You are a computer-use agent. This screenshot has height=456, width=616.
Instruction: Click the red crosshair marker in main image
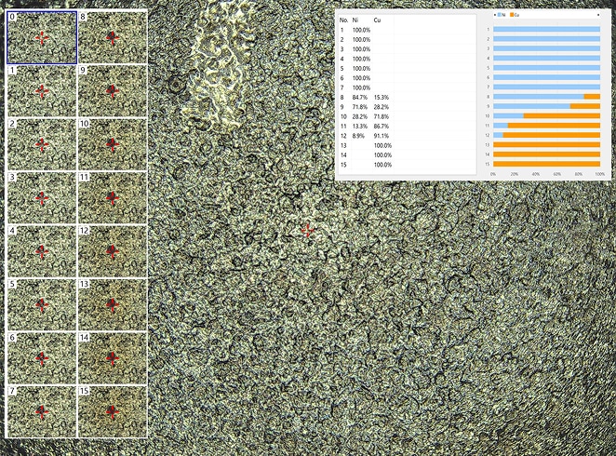point(308,230)
